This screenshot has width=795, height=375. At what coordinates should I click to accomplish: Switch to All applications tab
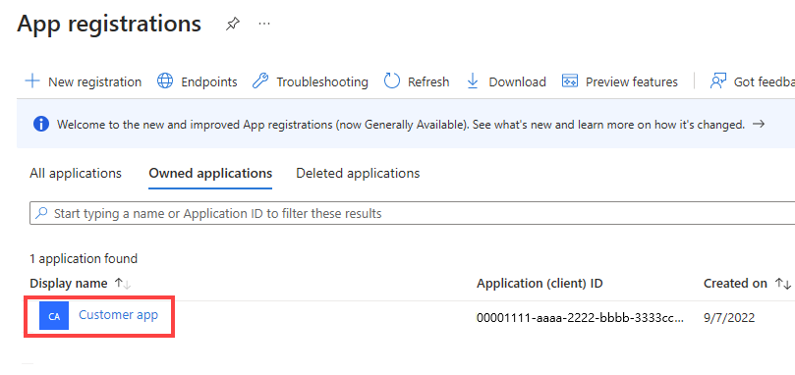pos(76,174)
